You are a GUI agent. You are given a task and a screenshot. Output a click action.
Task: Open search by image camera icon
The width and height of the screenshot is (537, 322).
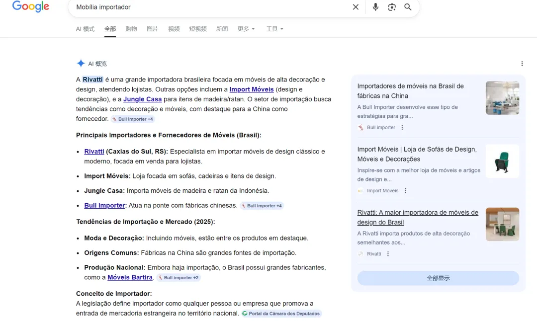pyautogui.click(x=392, y=7)
